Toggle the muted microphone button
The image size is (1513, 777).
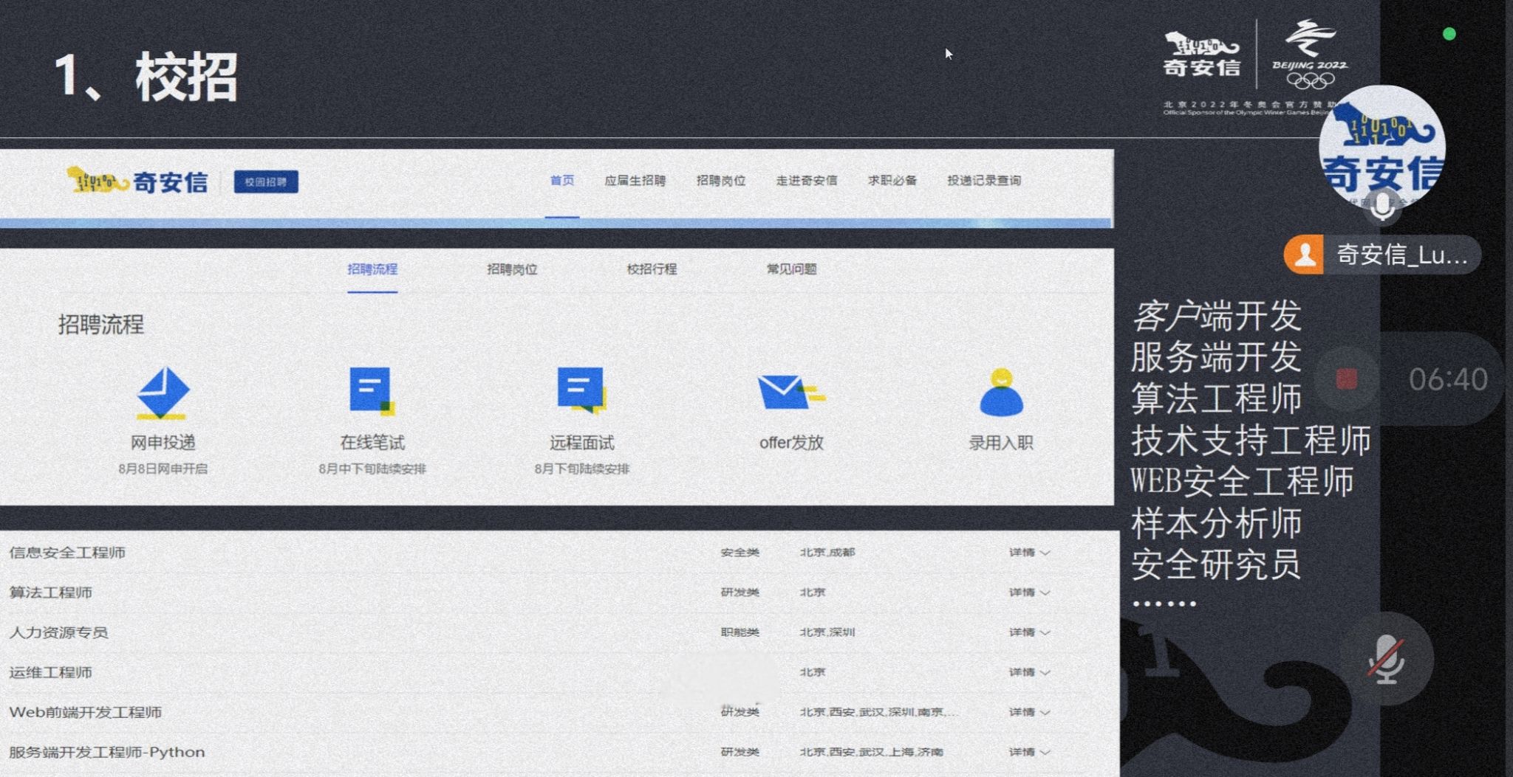coord(1386,659)
